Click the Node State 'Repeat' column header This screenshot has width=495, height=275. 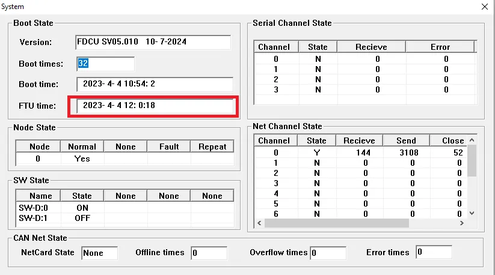[x=212, y=147]
